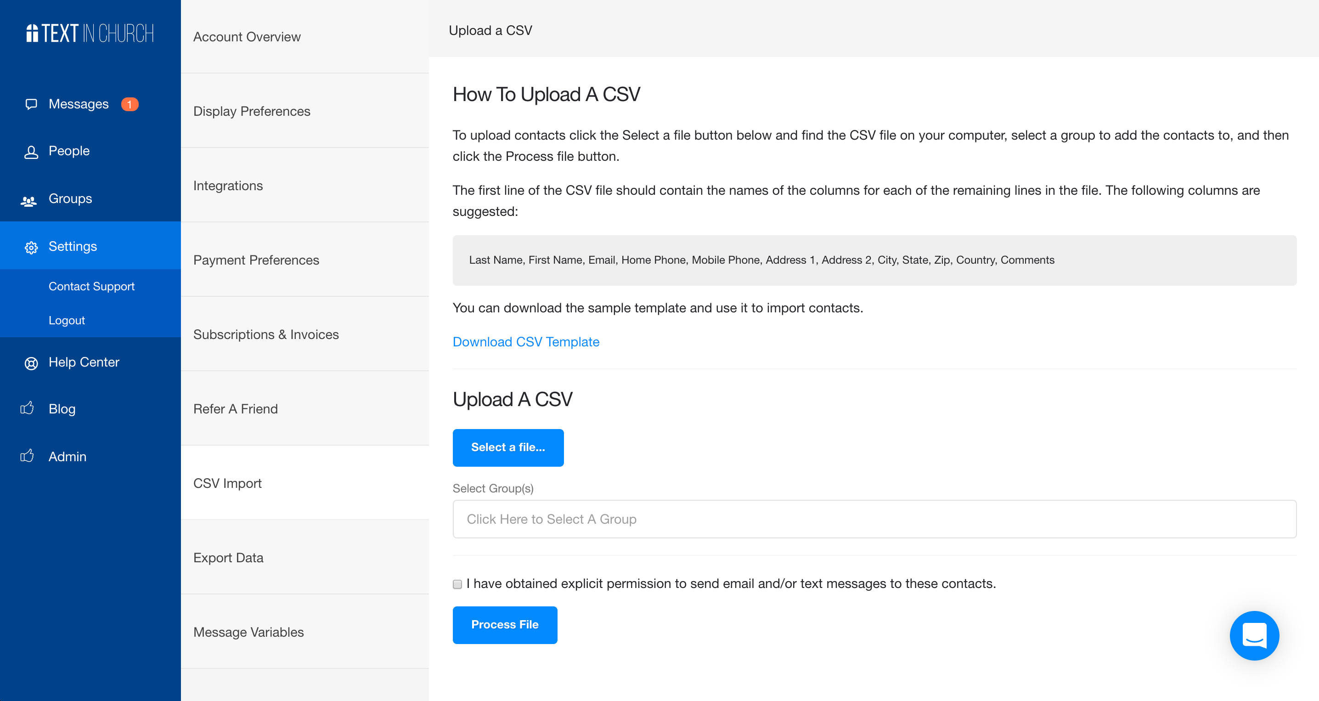Select the CSV Import tab
This screenshot has height=701, width=1319.
point(304,483)
